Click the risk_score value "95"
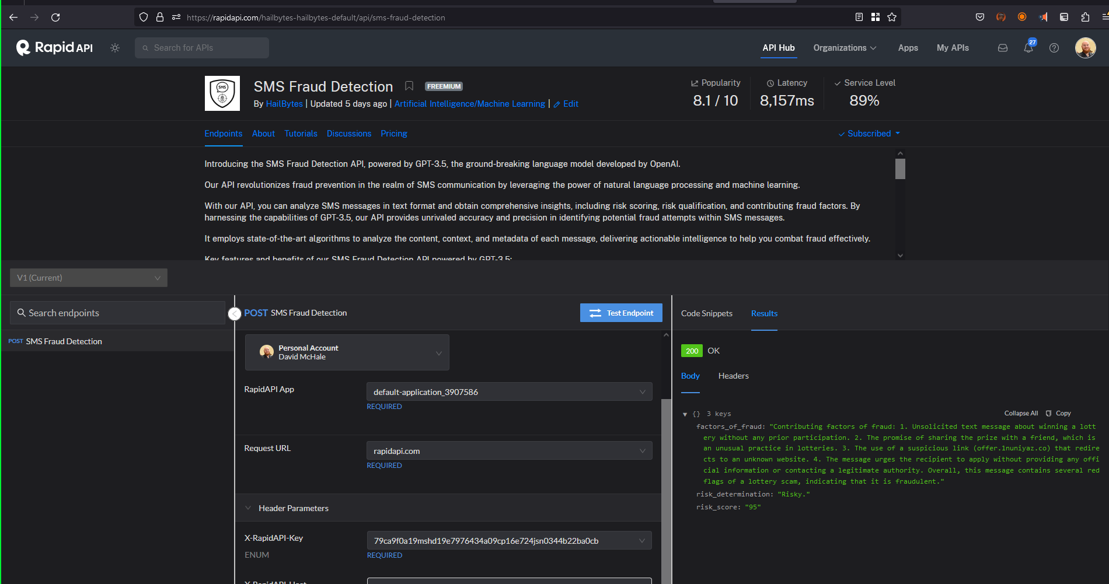 click(x=753, y=507)
